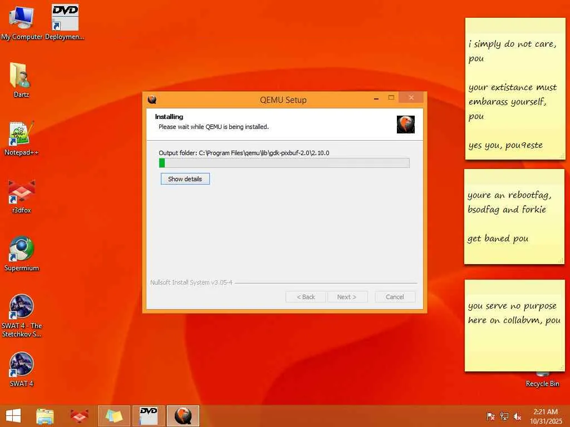Click the QEMU Setup title bar text
The image size is (570, 427).
coord(283,100)
